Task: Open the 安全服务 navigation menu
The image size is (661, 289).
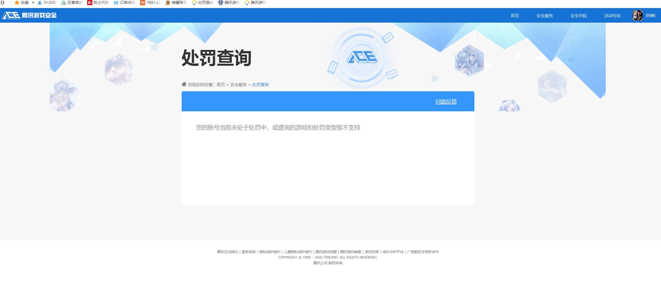Action: pos(544,15)
